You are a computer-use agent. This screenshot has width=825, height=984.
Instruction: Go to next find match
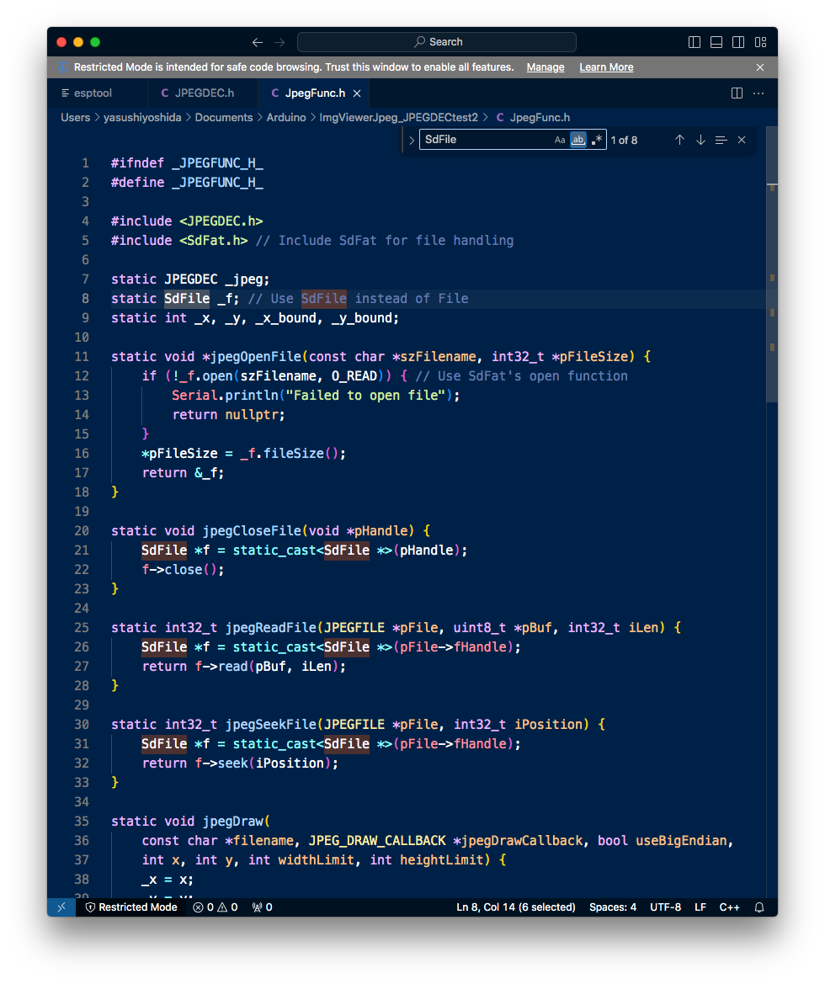[x=700, y=140]
